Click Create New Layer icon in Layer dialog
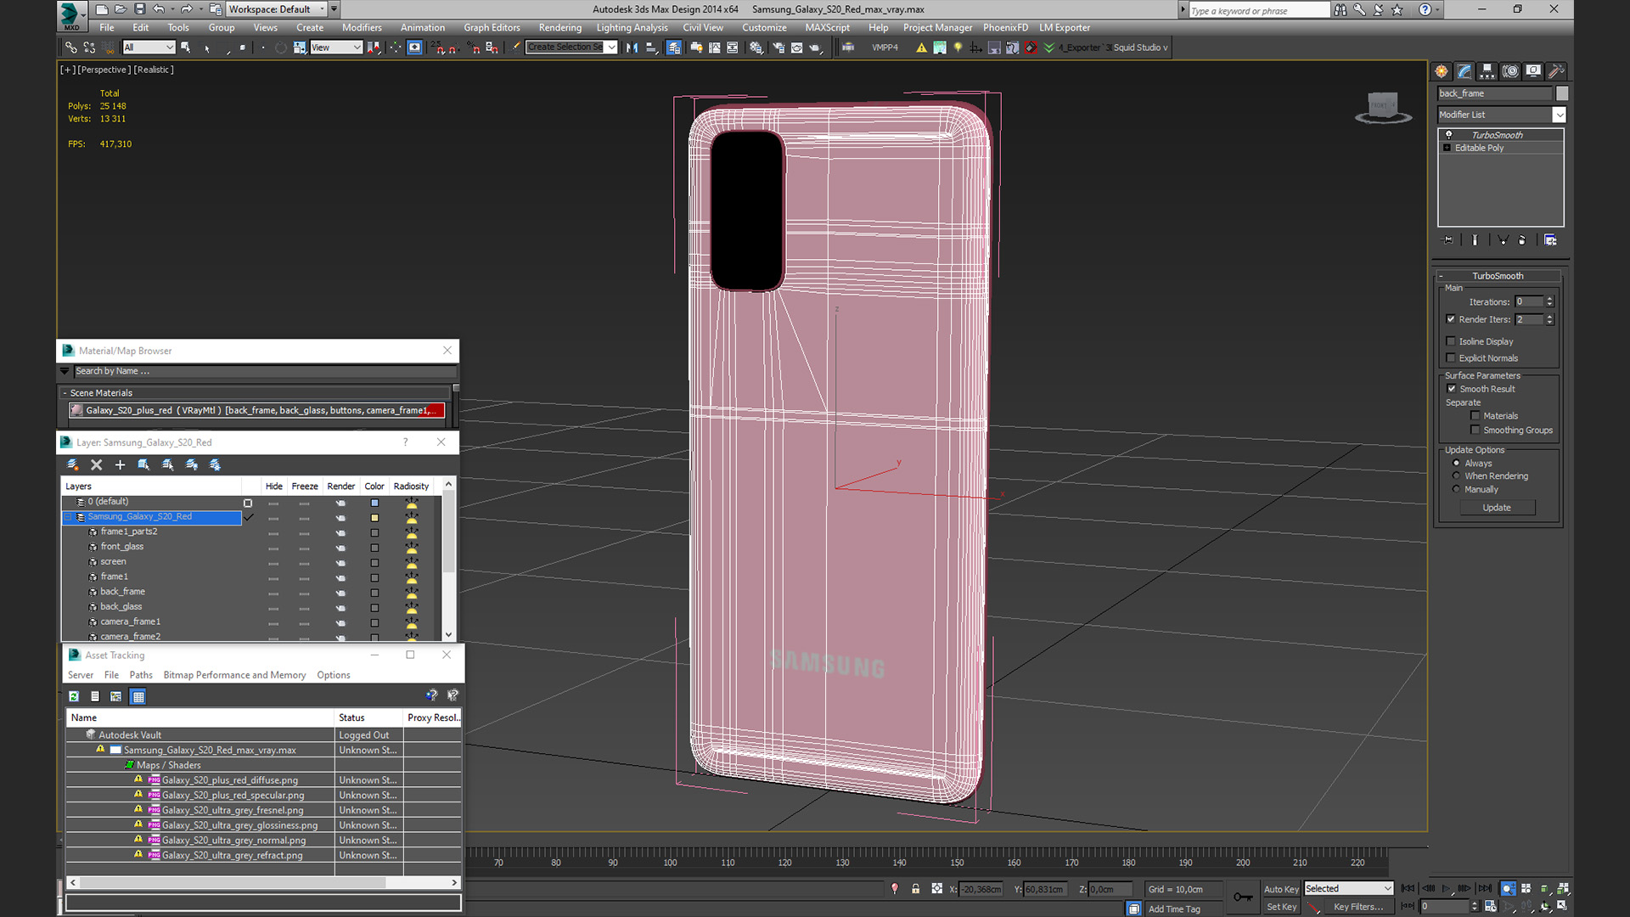Viewport: 1630px width, 917px height. tap(73, 464)
